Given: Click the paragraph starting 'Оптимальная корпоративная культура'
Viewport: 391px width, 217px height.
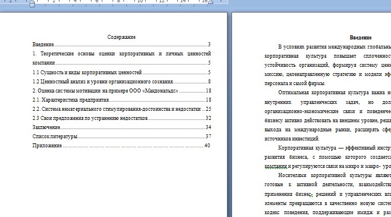Looking at the screenshot, I should [328, 115].
